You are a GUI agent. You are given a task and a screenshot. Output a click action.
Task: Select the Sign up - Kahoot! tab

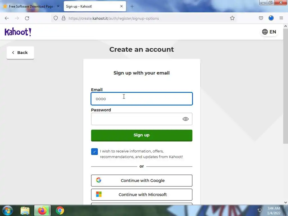[95, 6]
